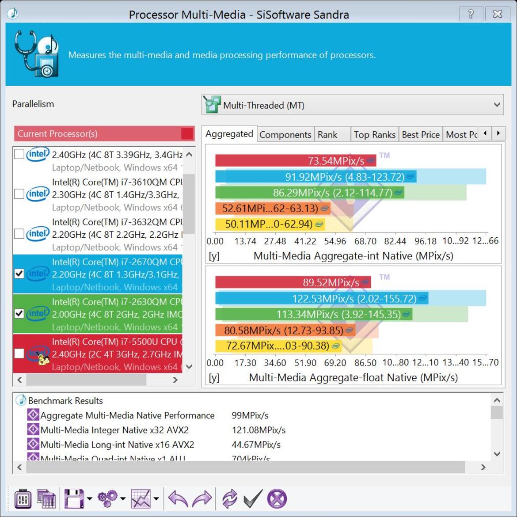Click the red 73.54MPix/s chart bar
Image resolution: width=517 pixels, height=517 pixels.
coord(296,160)
